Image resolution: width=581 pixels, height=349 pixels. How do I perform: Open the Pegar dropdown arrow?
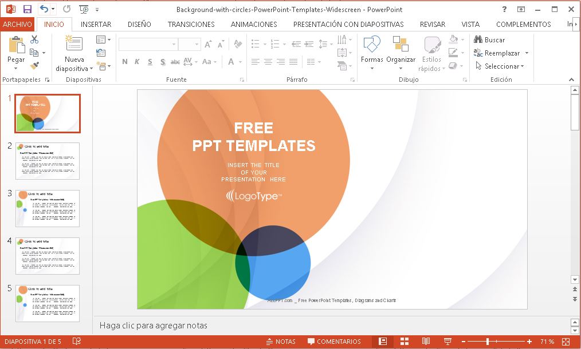pyautogui.click(x=15, y=69)
